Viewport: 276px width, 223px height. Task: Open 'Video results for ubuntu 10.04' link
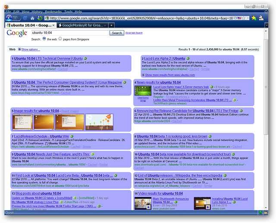(x=160, y=193)
